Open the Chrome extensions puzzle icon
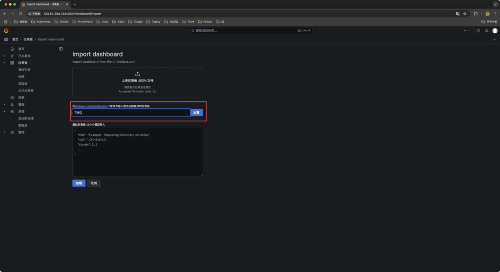Screen dimensions: 500x272 tap(476, 14)
